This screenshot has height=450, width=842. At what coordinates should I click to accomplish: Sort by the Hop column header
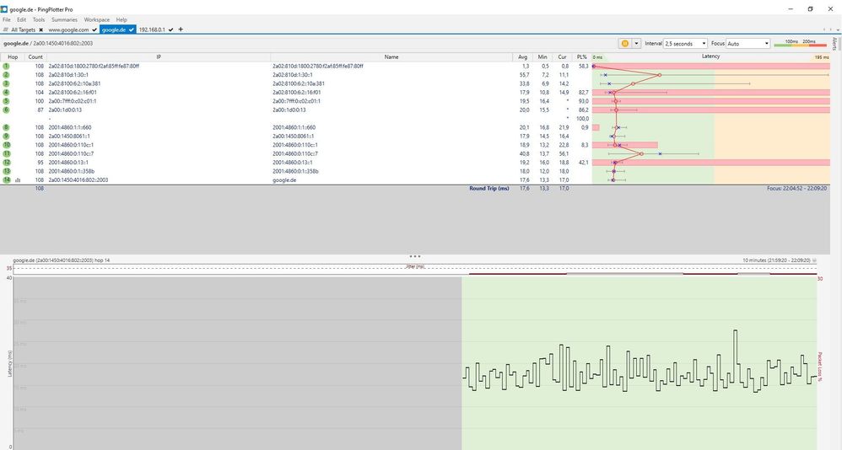click(x=13, y=56)
